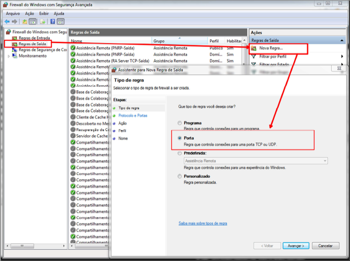Viewport: 350px width, 261px height.
Task: Click scroll-right arrow of tree pane
Action: click(x=64, y=246)
